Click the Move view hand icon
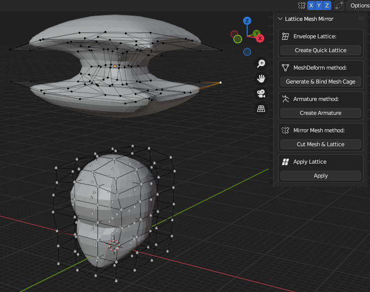Screen dimensions: 370x292 [x=261, y=79]
